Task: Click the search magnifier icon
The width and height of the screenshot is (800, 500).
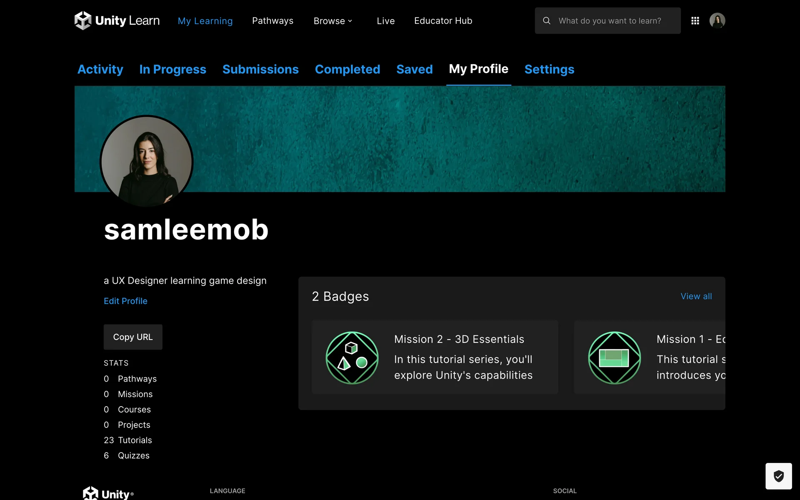Action: [547, 20]
